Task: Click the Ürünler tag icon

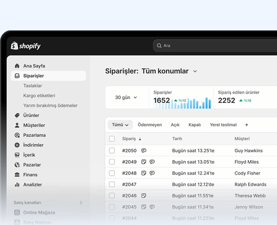Action: point(17,115)
